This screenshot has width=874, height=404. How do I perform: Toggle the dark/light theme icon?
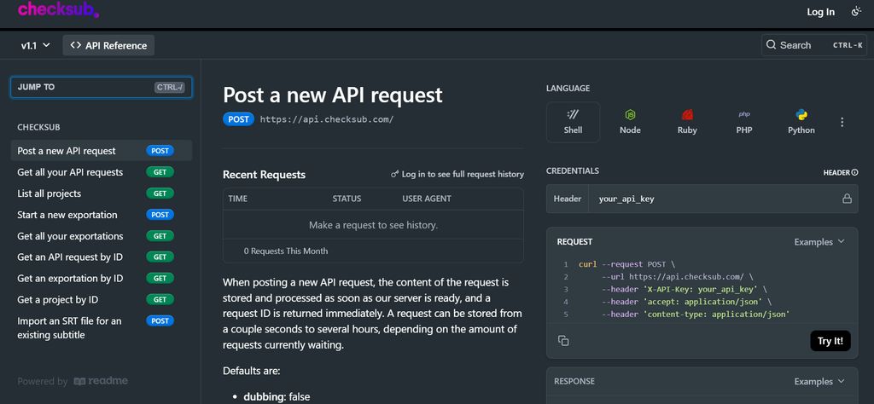[856, 12]
